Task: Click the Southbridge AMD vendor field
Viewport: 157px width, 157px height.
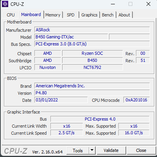Action: point(48,60)
